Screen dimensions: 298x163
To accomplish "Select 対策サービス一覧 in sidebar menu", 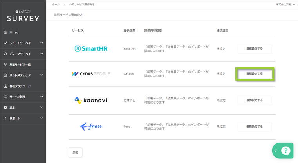I will 20,64.
